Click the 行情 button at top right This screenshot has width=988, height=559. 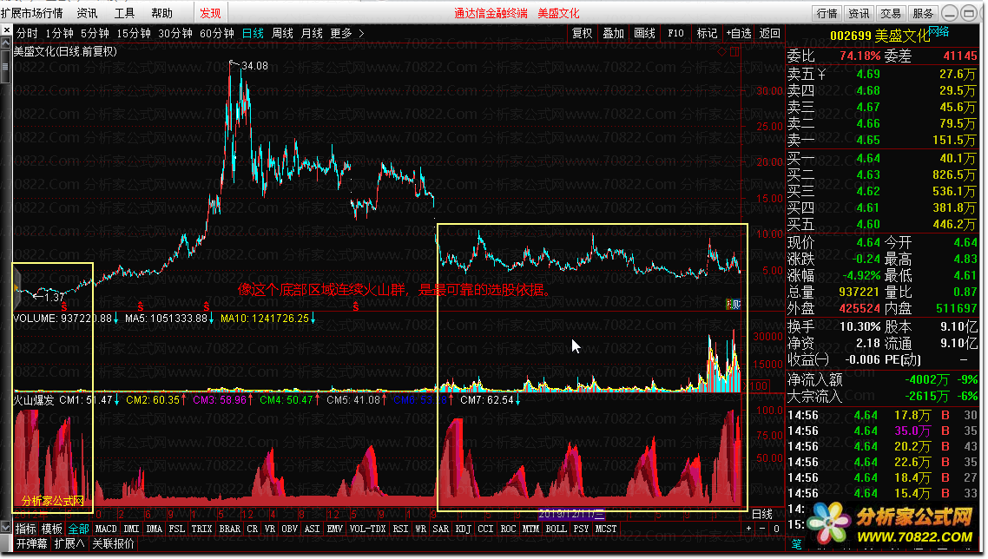[x=827, y=13]
